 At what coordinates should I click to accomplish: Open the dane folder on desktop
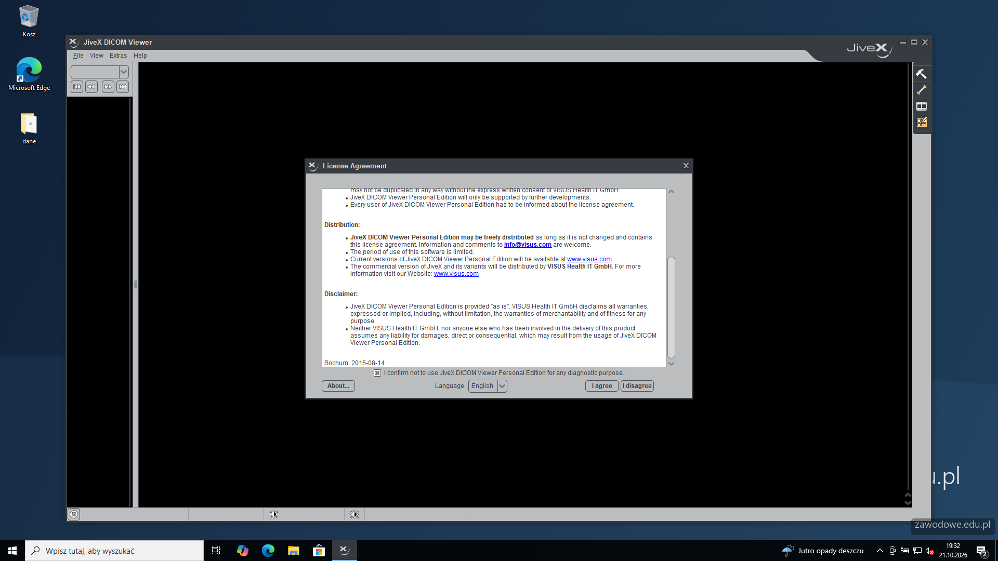pyautogui.click(x=29, y=128)
